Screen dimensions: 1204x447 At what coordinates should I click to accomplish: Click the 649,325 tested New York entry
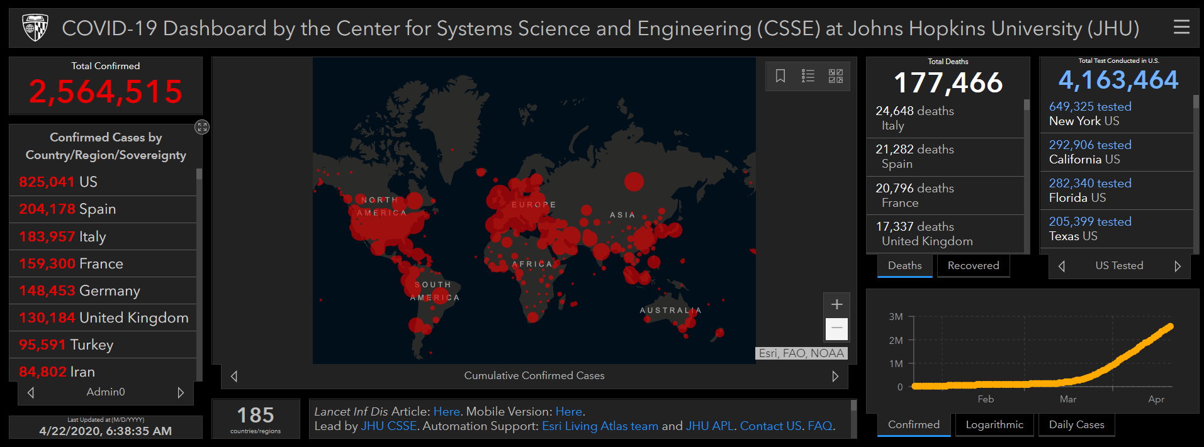tap(1117, 114)
